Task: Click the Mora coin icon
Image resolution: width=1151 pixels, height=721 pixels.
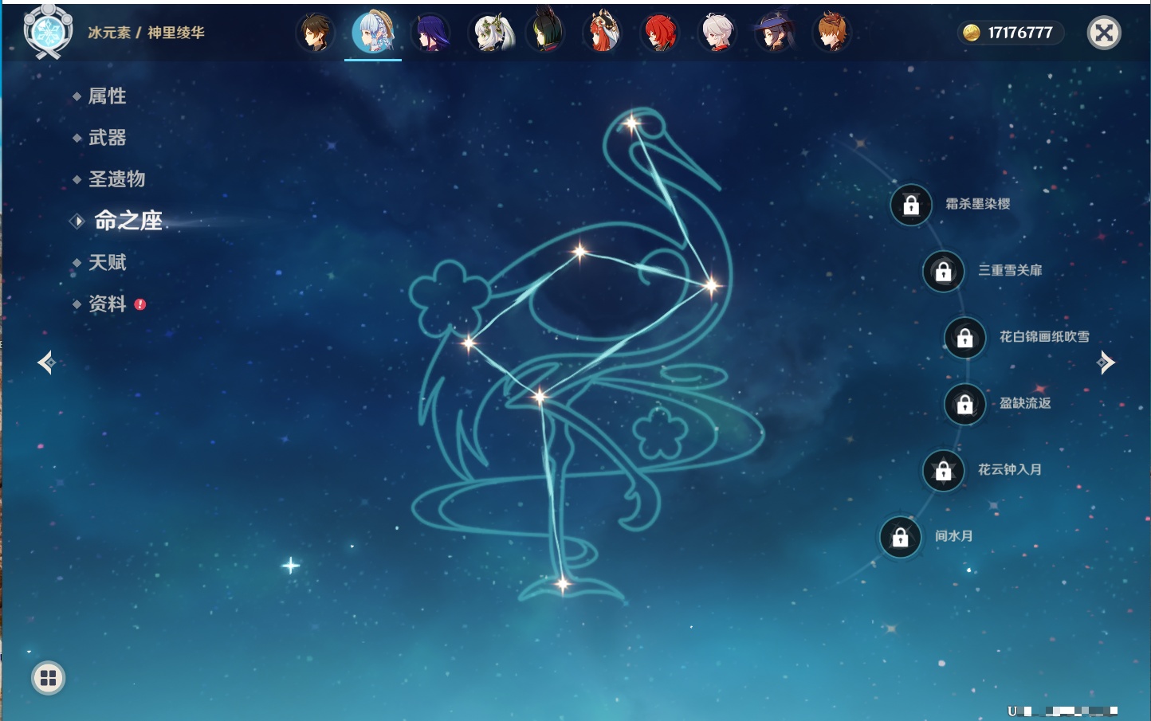Action: 971,33
